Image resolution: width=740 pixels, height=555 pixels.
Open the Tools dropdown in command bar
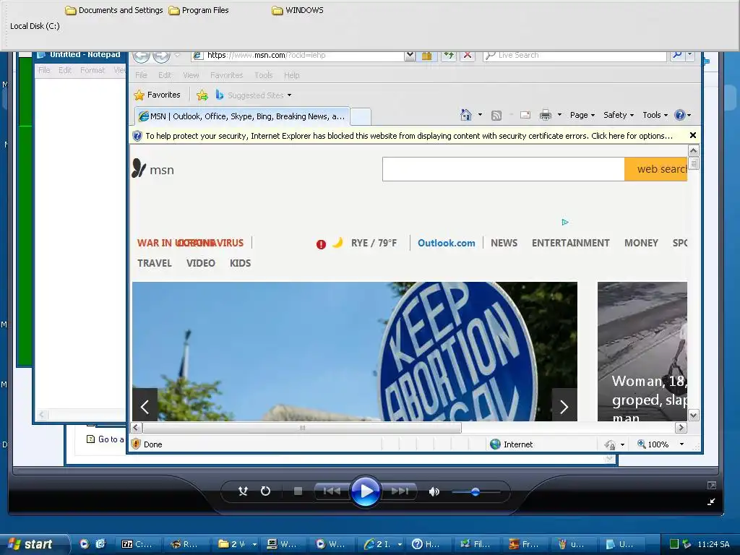655,115
